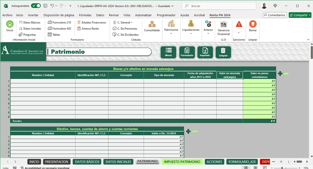Image resolution: width=313 pixels, height=169 pixels.
Task: Select Valor en moneda extranjera header cell
Action: click(x=230, y=75)
